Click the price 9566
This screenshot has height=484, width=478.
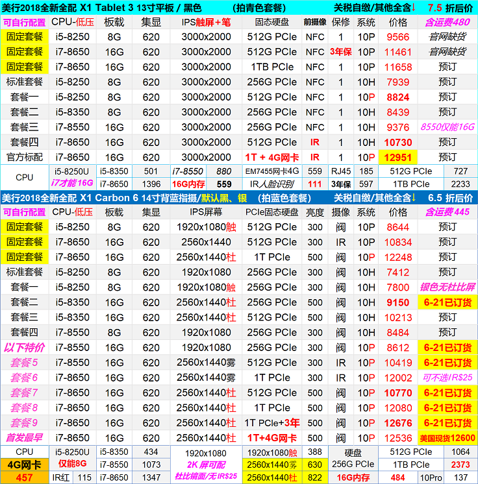tap(397, 37)
